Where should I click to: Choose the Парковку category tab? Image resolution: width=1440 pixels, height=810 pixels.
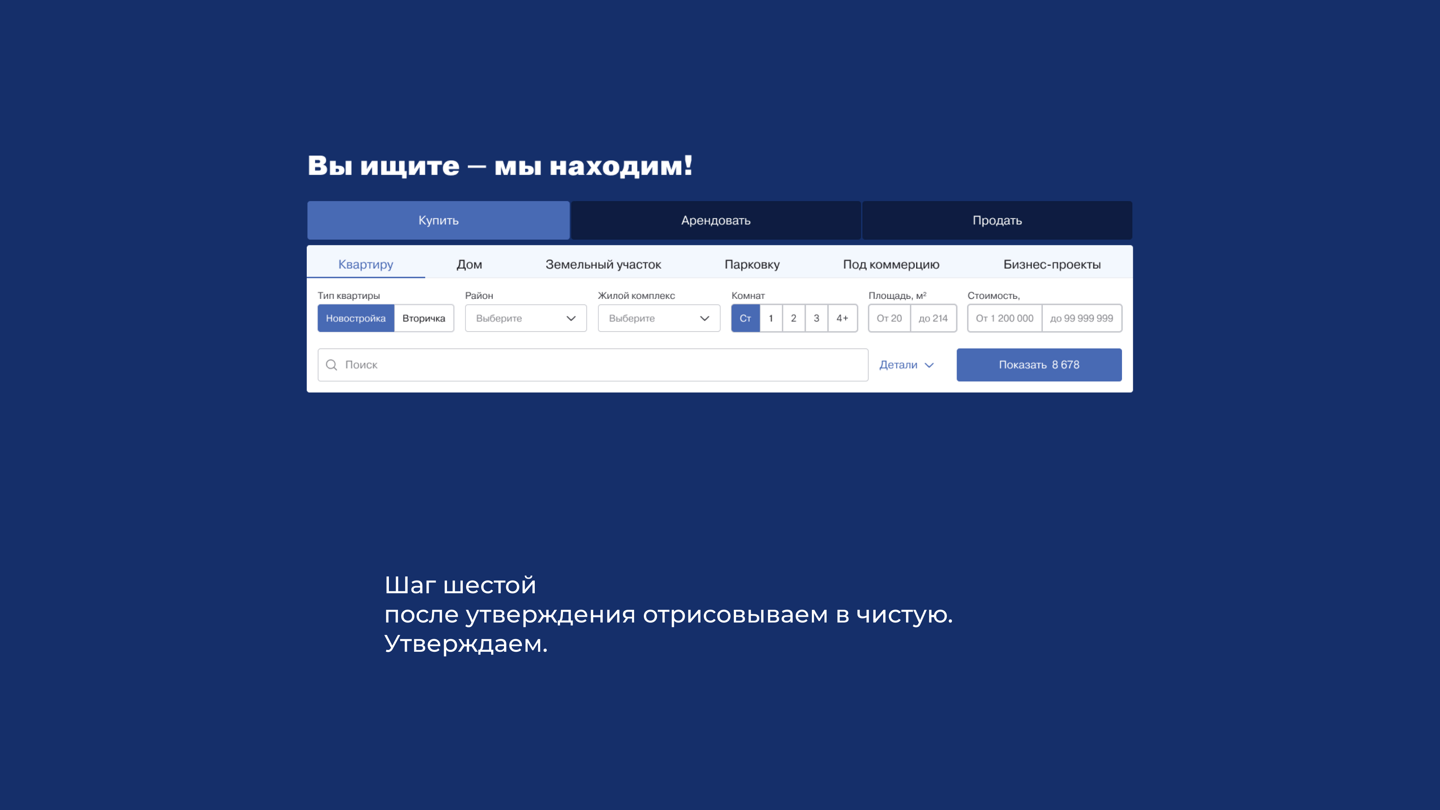(x=752, y=264)
